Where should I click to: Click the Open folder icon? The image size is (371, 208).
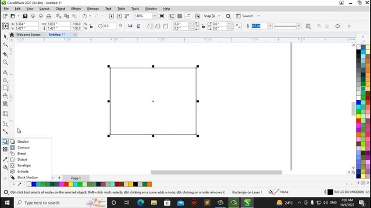coord(13,16)
